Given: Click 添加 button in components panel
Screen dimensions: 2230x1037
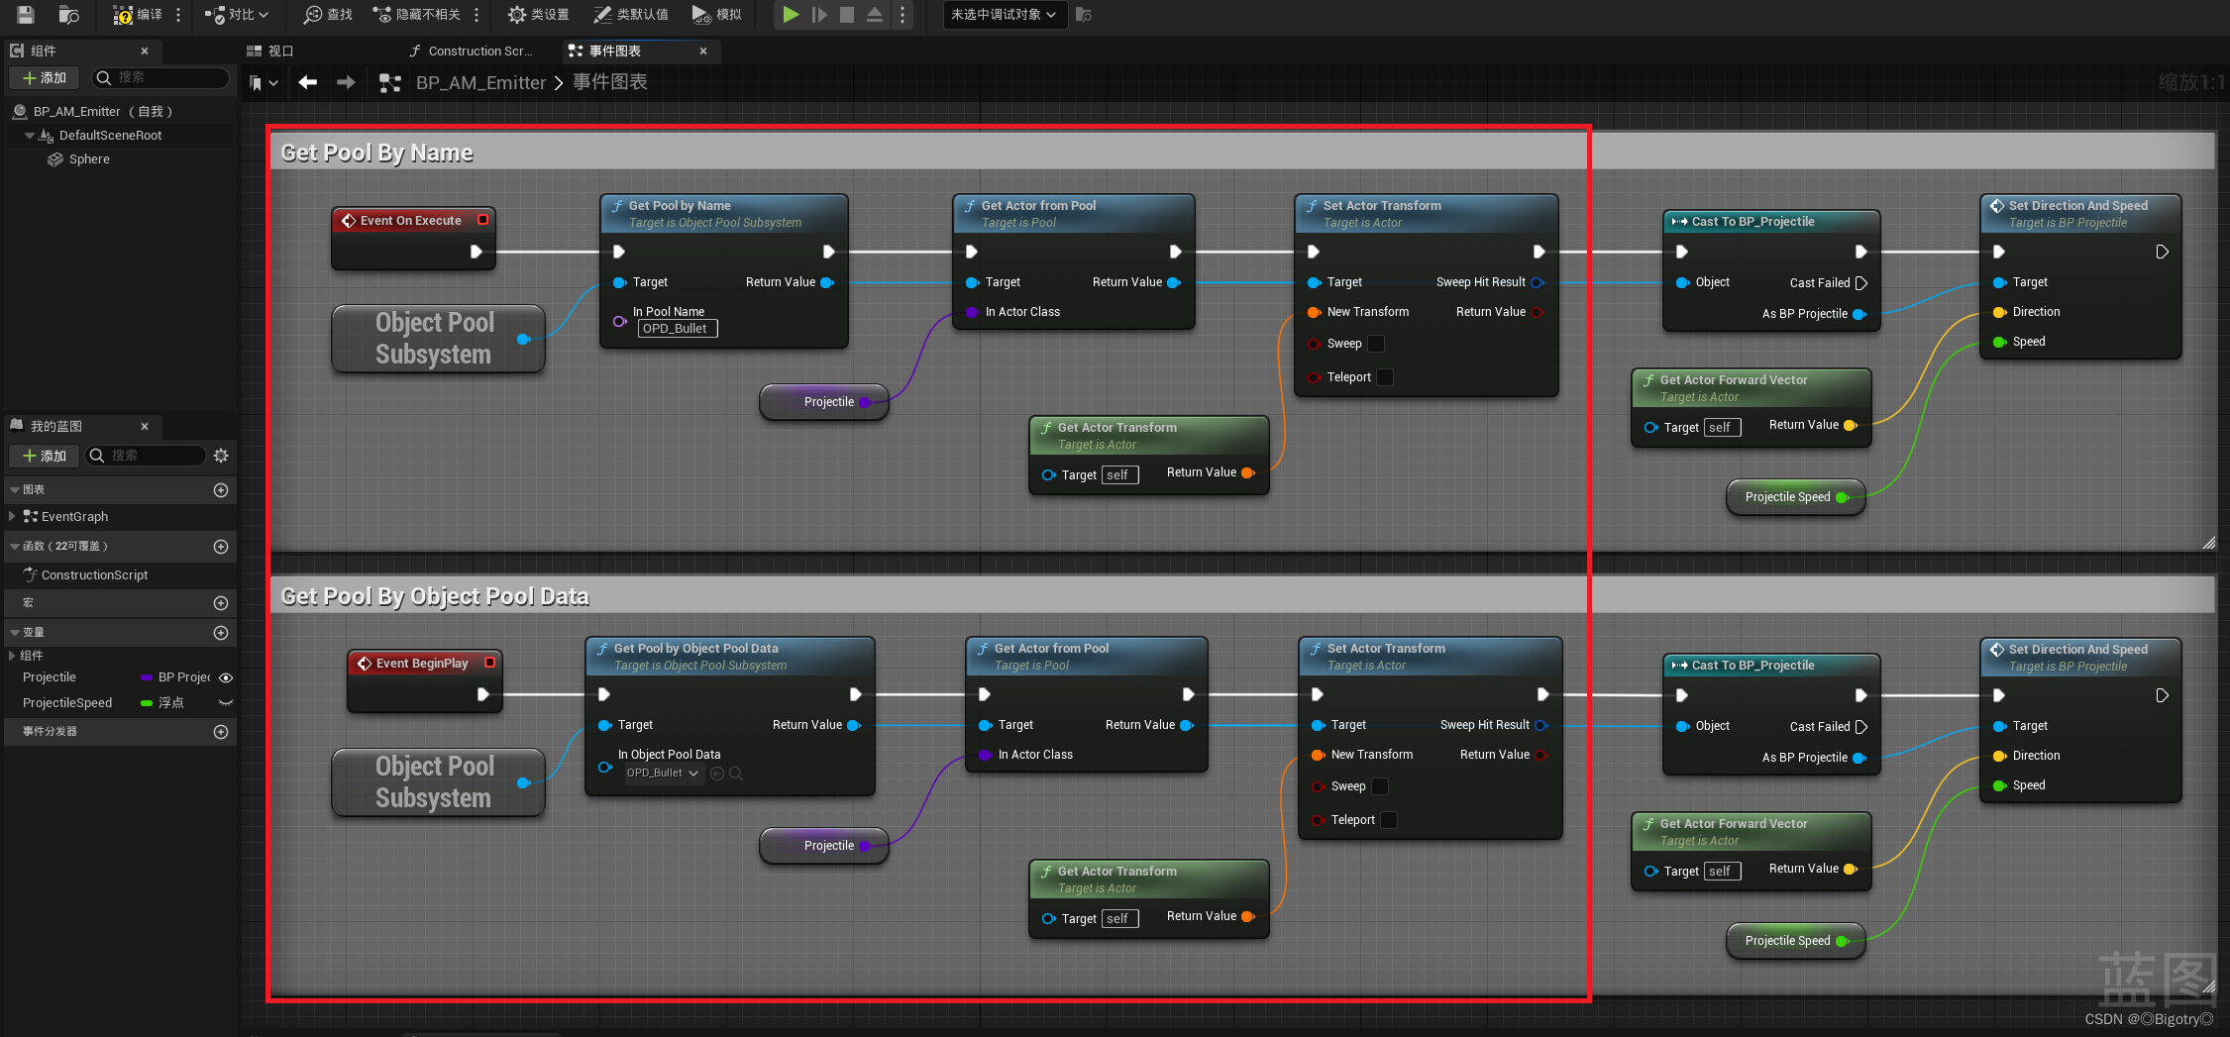Looking at the screenshot, I should click(45, 77).
